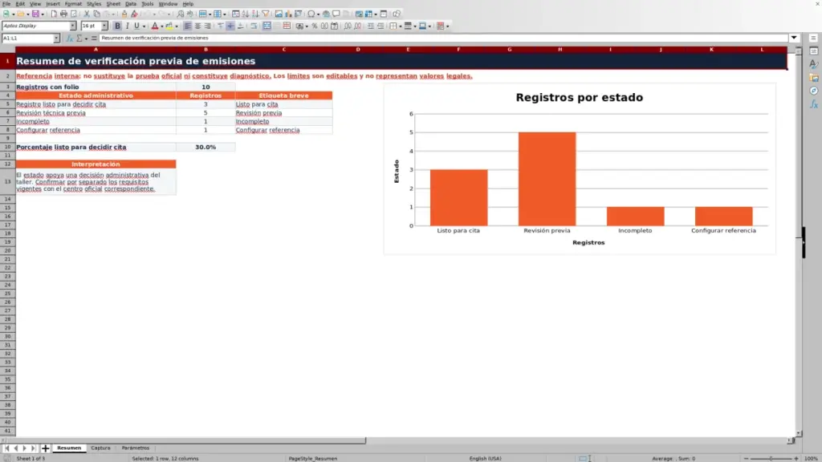
Task: Click the Format as Percent icon
Action: pyautogui.click(x=315, y=26)
